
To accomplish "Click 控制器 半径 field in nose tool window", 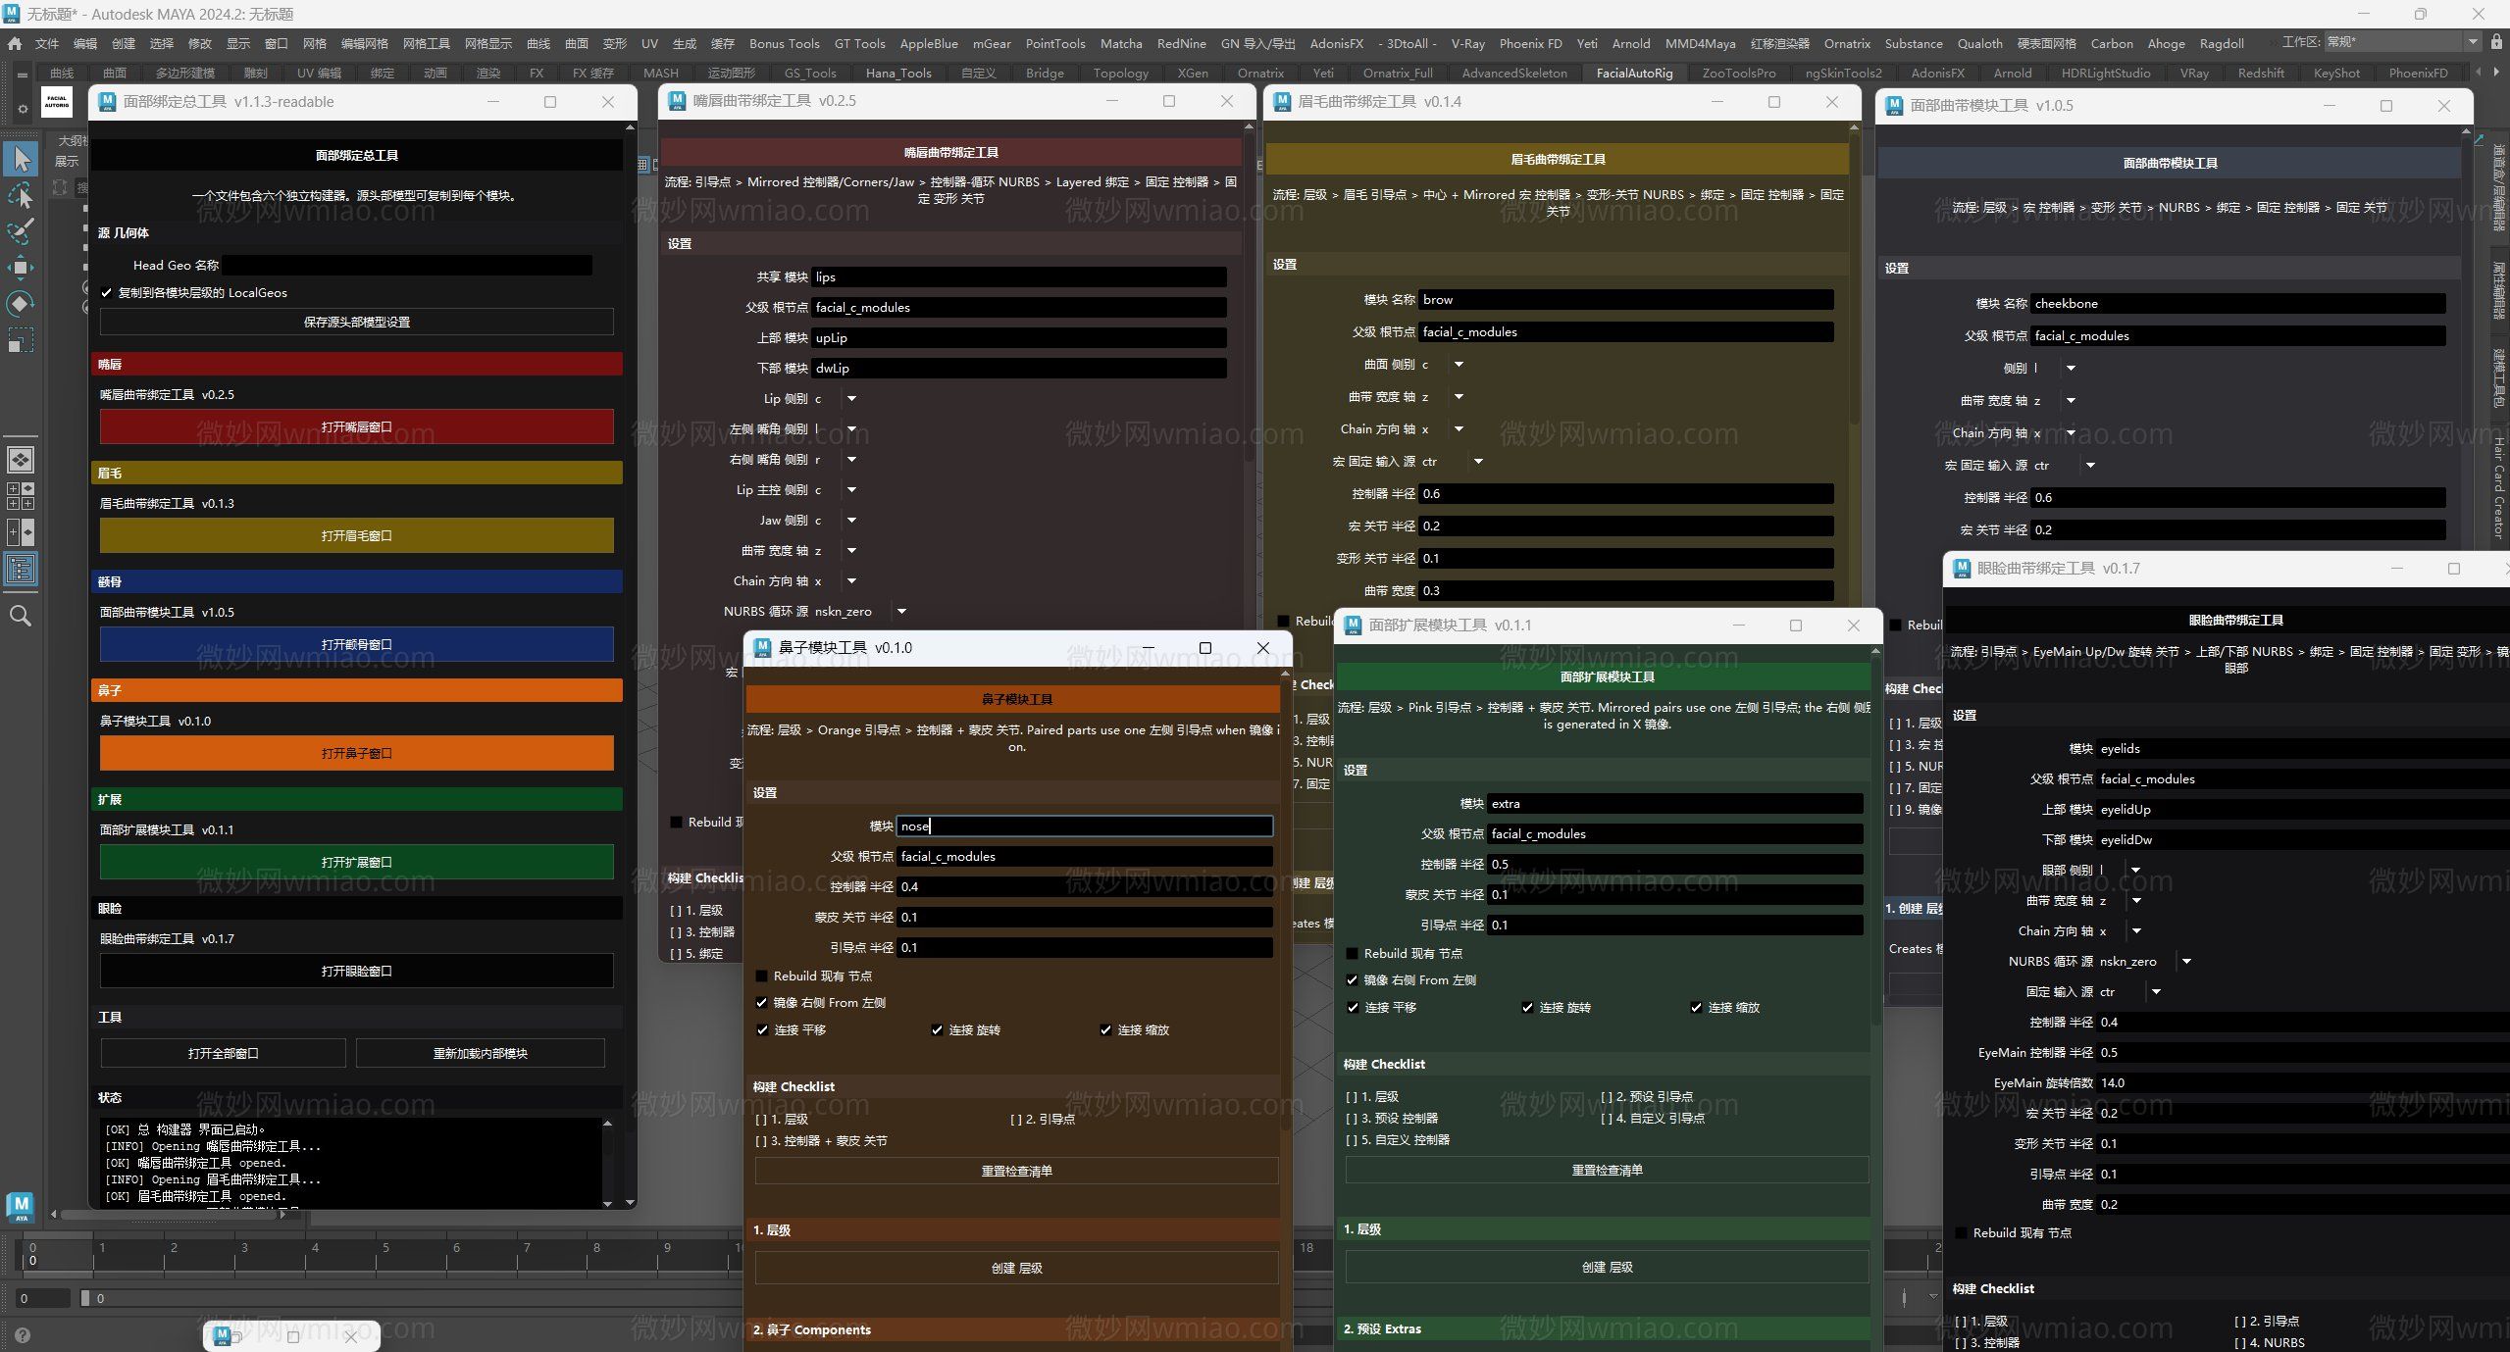I will click(1085, 886).
